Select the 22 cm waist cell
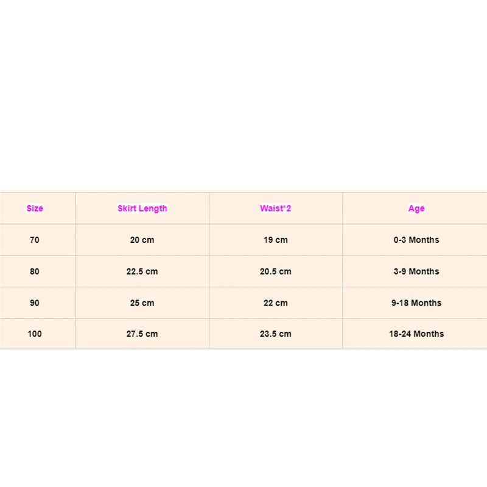The height and width of the screenshot is (487, 487). coord(276,303)
